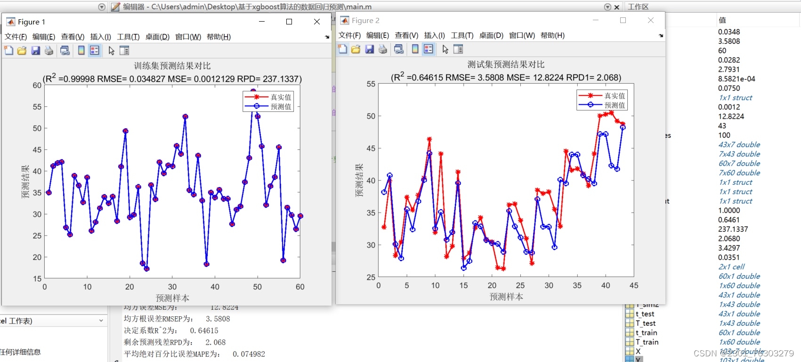Click New Figure icon in Figure 2 toolbar
Viewport: 801px width, 362px height.
click(x=342, y=49)
